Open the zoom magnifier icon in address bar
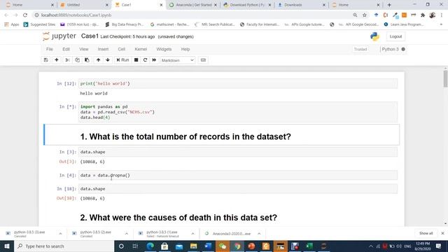This screenshot has height=252, width=448. click(355, 15)
